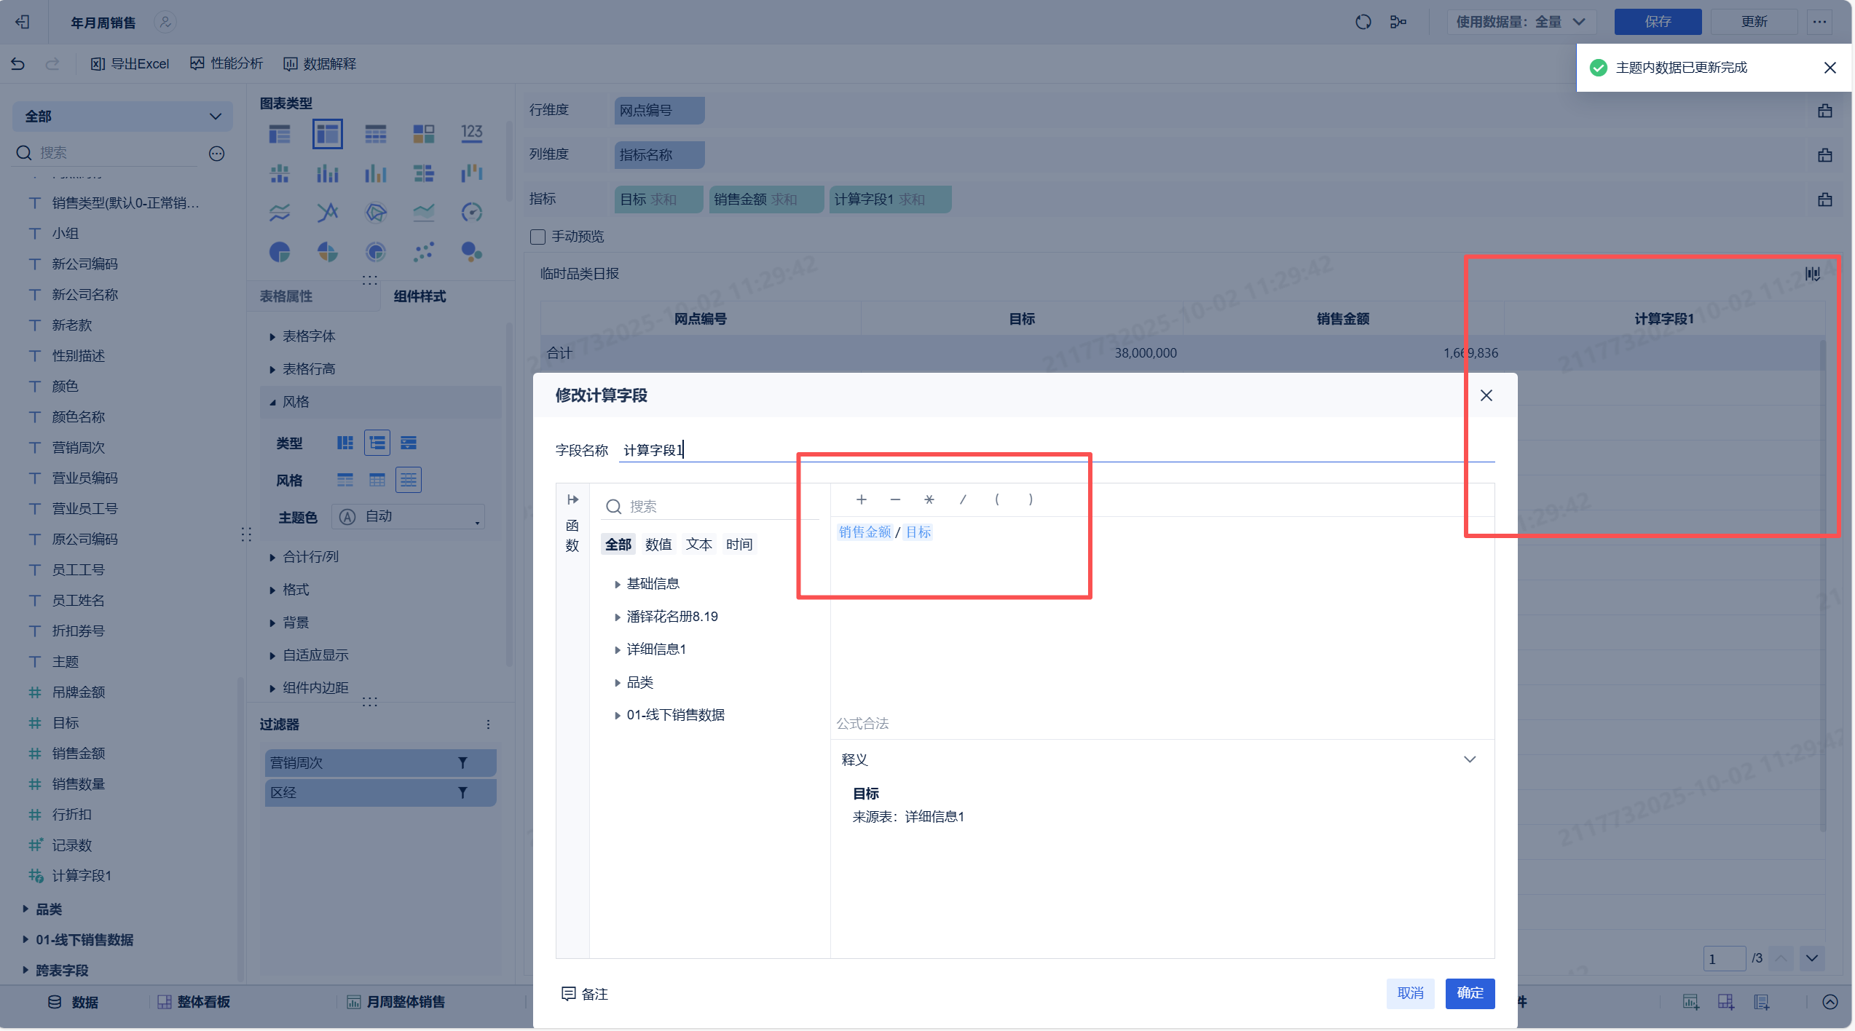Click the scatter plot chart type icon
Image resolution: width=1855 pixels, height=1031 pixels.
424,252
